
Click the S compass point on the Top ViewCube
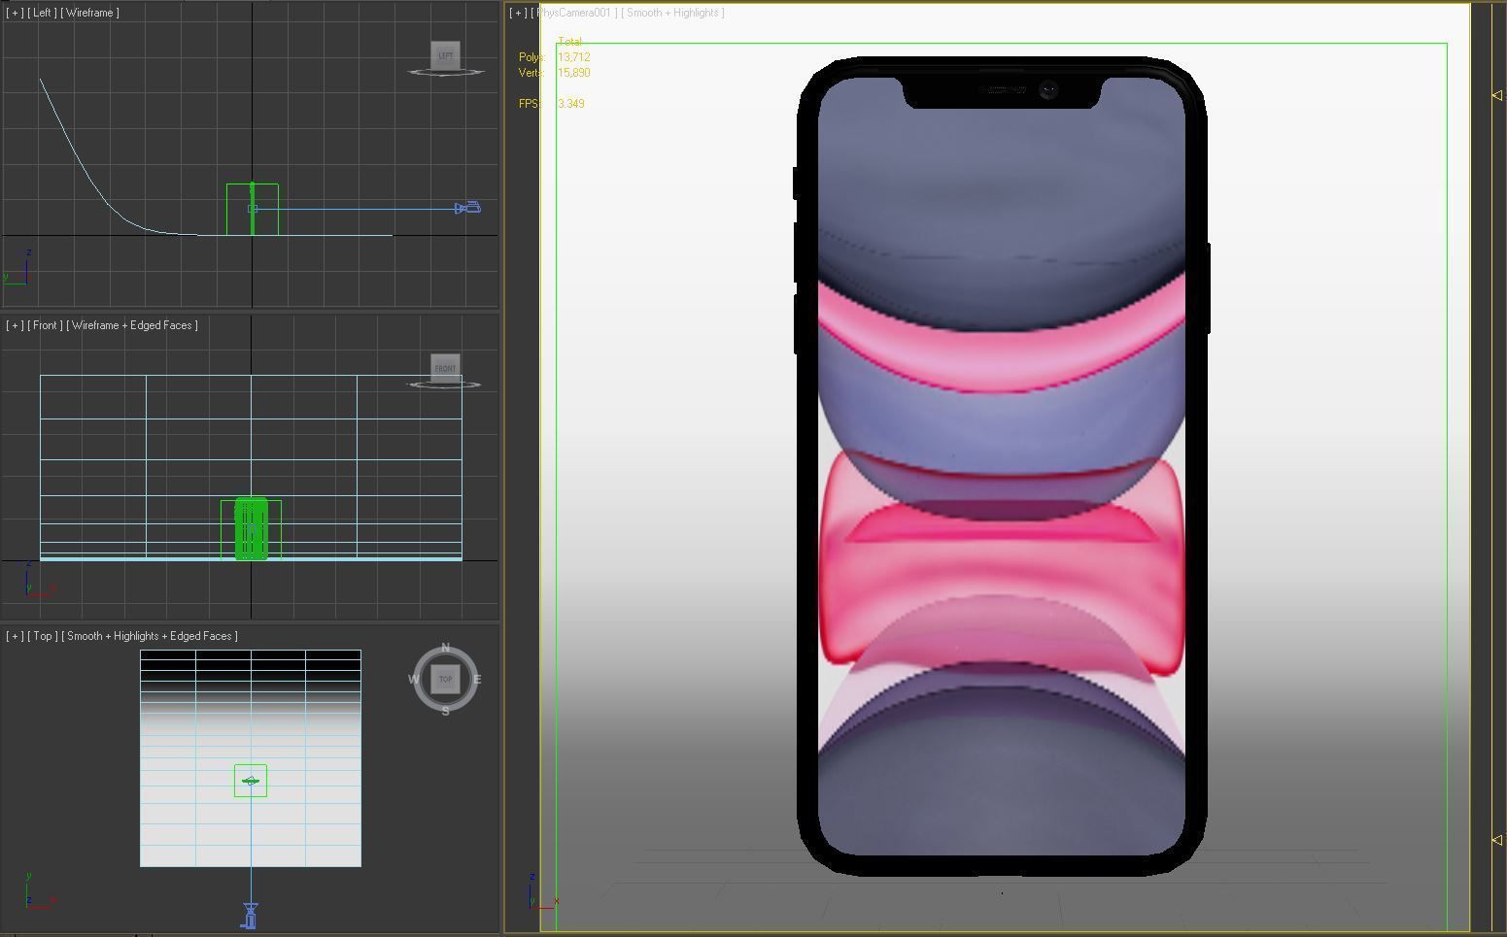[x=445, y=711]
